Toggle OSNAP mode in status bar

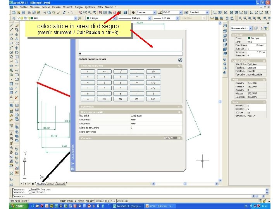[x=100, y=201]
